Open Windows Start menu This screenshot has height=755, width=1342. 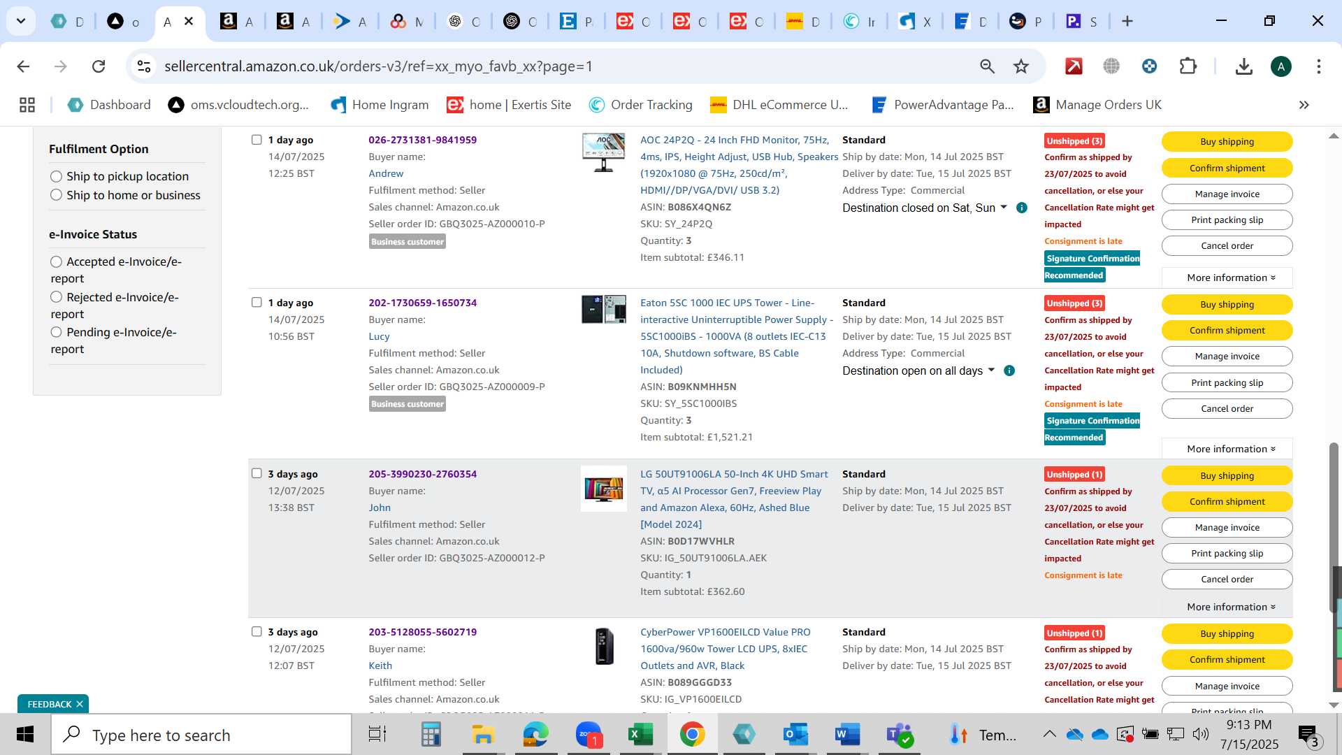(x=25, y=735)
